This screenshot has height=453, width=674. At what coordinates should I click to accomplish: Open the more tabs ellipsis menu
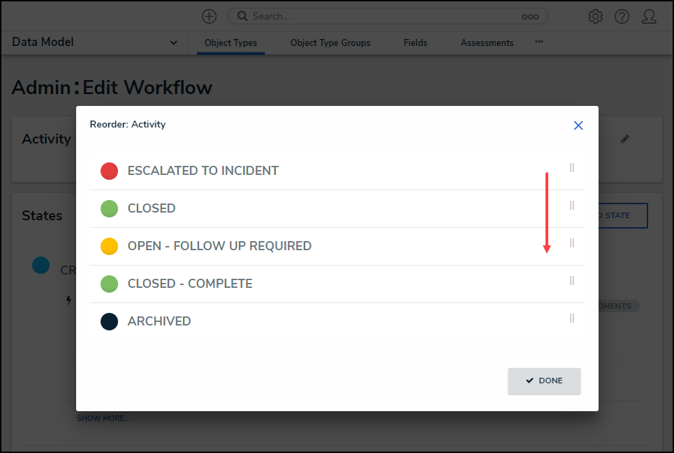pos(539,42)
